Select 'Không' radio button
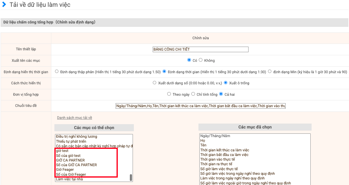The image size is (349, 185). coord(201,60)
